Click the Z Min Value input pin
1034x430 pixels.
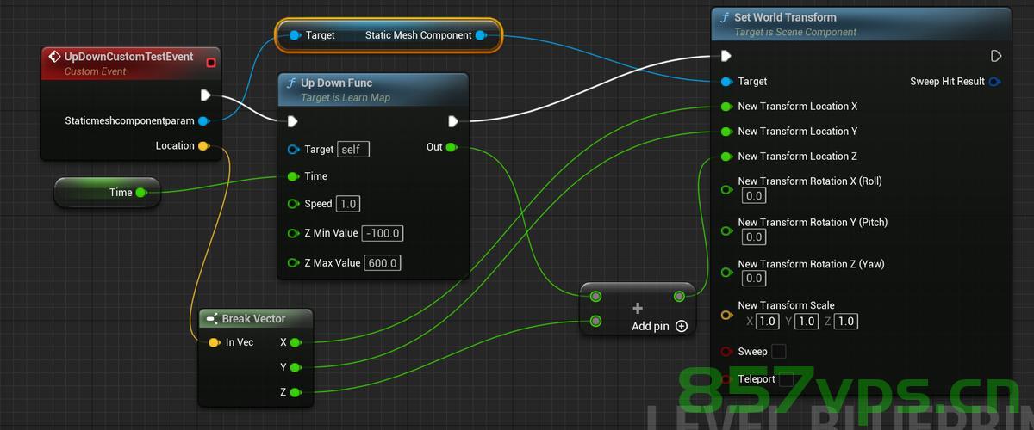pos(293,233)
